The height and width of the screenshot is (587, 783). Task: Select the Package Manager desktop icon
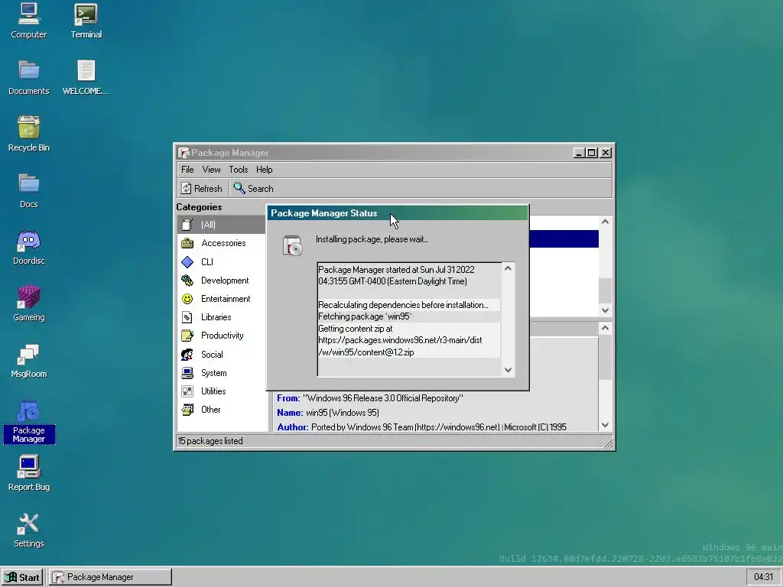pyautogui.click(x=28, y=422)
